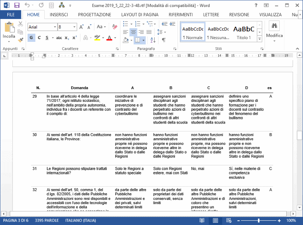Image resolution: width=303 pixels, height=225 pixels.
Task: Switch to the LAYOUT DI PAGINA tab
Action: 140,15
